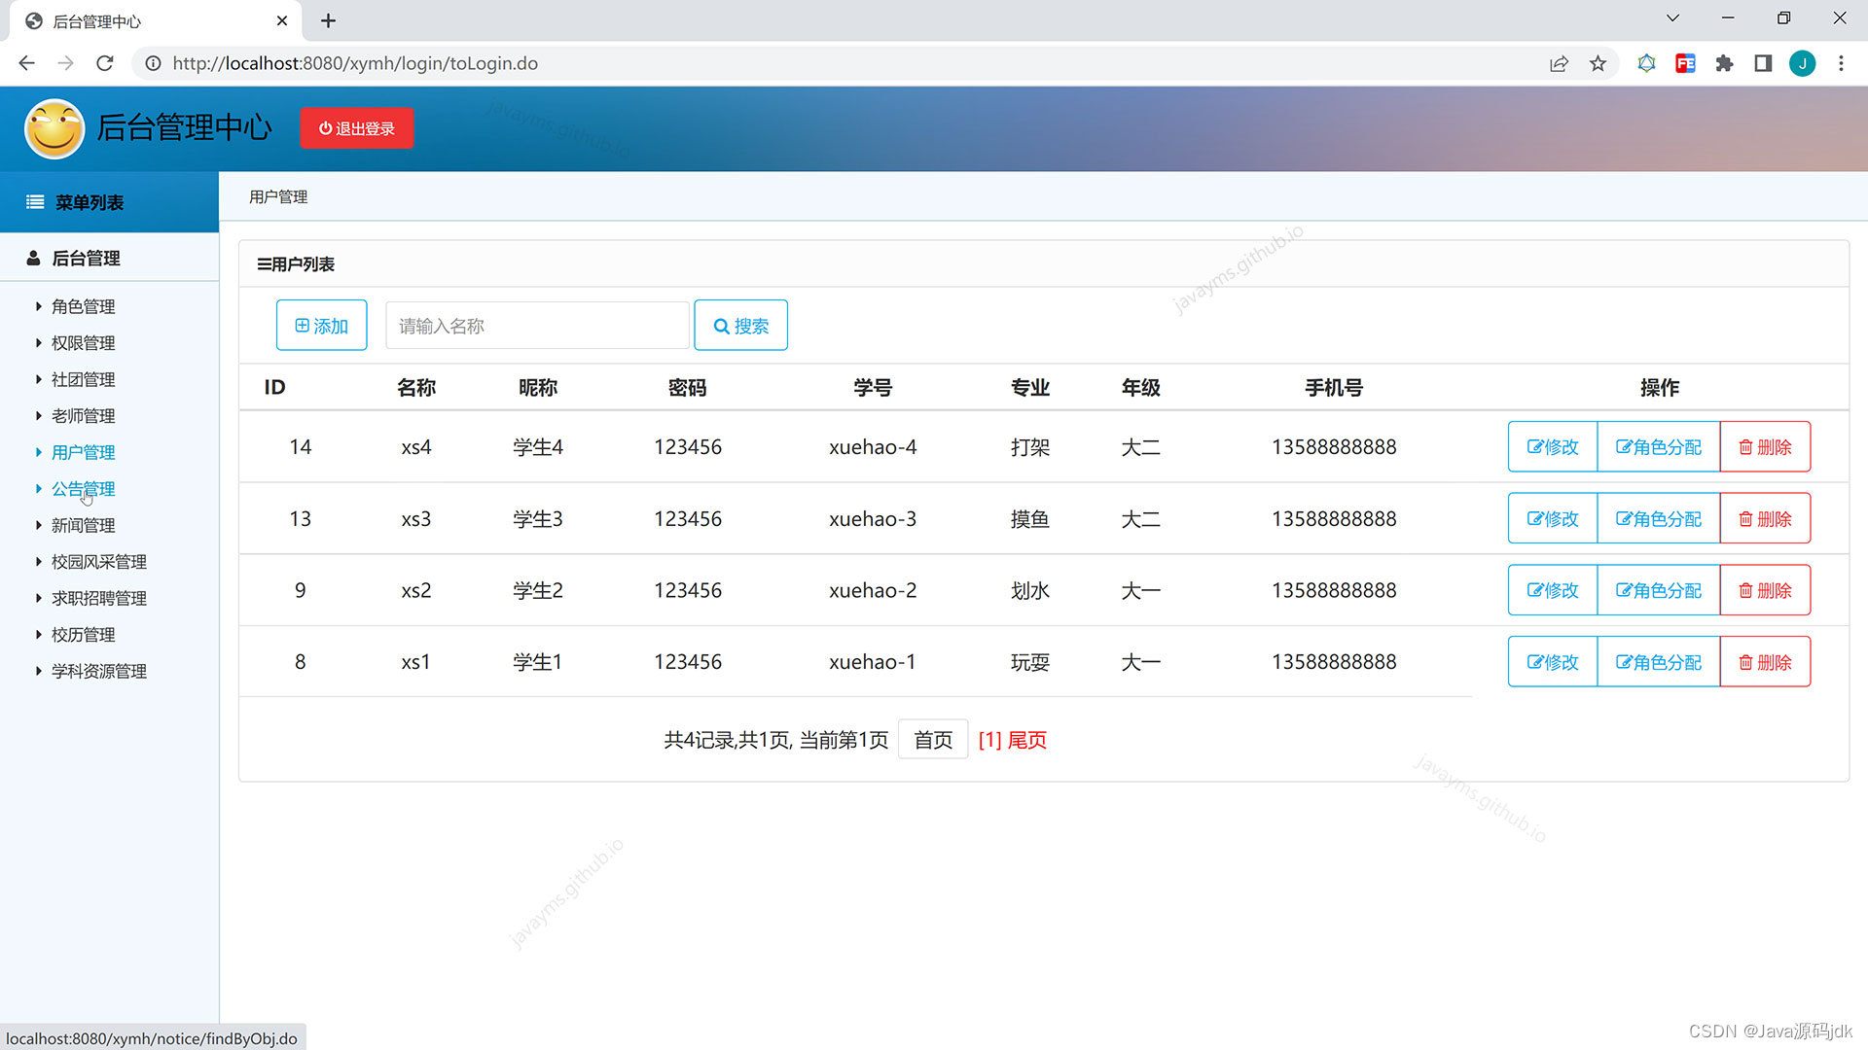The width and height of the screenshot is (1868, 1050).
Task: Expand the 社团管理 sidebar item
Action: pos(83,379)
